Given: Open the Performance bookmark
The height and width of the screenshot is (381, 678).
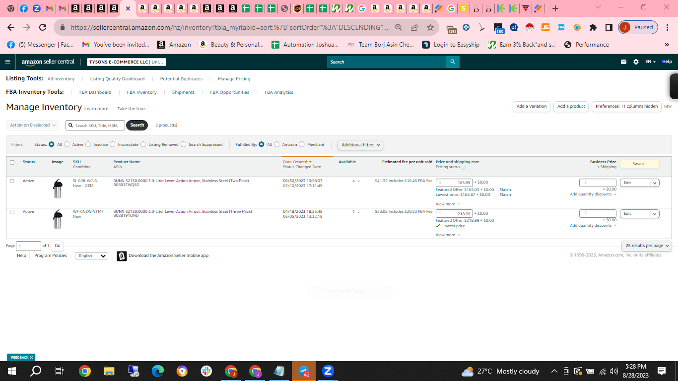Looking at the screenshot, I should point(586,45).
